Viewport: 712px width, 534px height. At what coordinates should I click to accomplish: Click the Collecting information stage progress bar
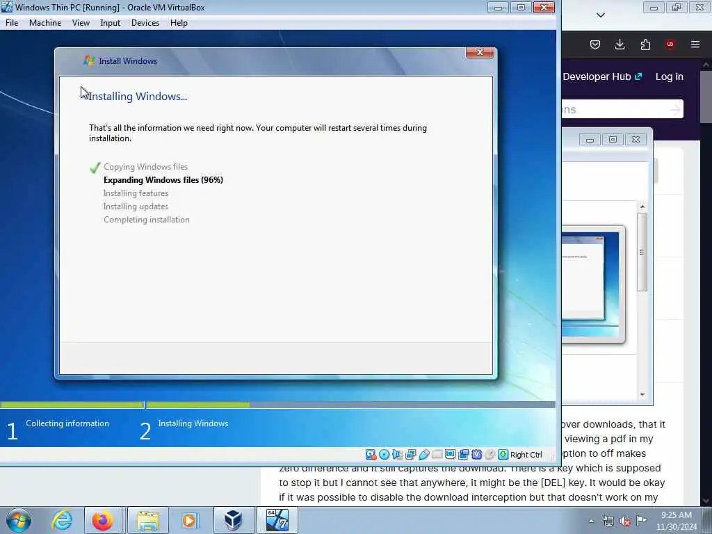pyautogui.click(x=72, y=405)
